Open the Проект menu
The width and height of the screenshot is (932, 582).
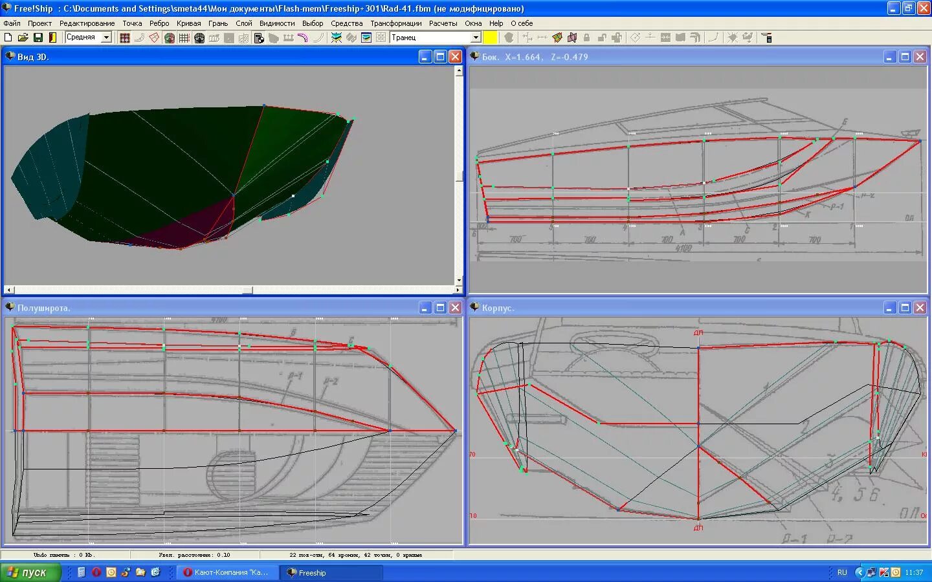(39, 23)
